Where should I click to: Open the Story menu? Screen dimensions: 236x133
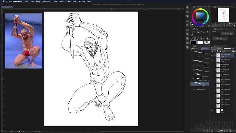[x=38, y=1]
